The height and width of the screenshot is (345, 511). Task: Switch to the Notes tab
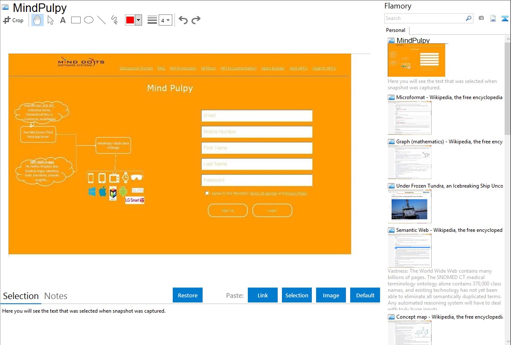point(56,296)
